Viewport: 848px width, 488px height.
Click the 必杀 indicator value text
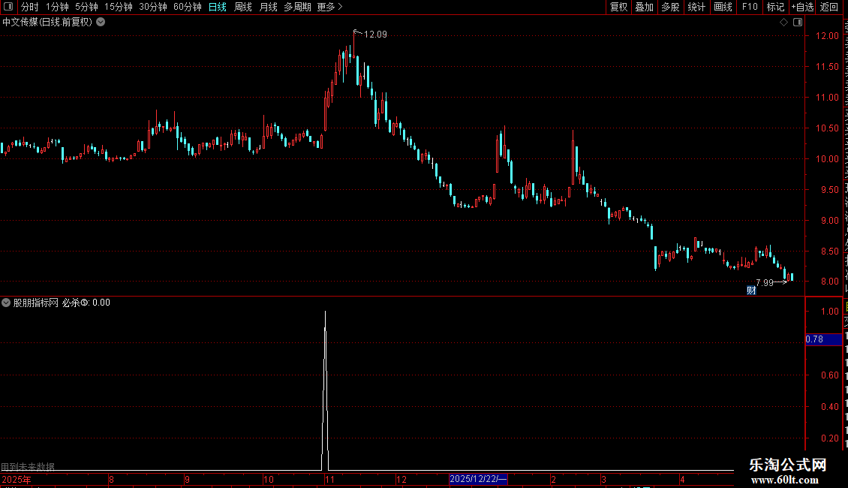(x=86, y=303)
